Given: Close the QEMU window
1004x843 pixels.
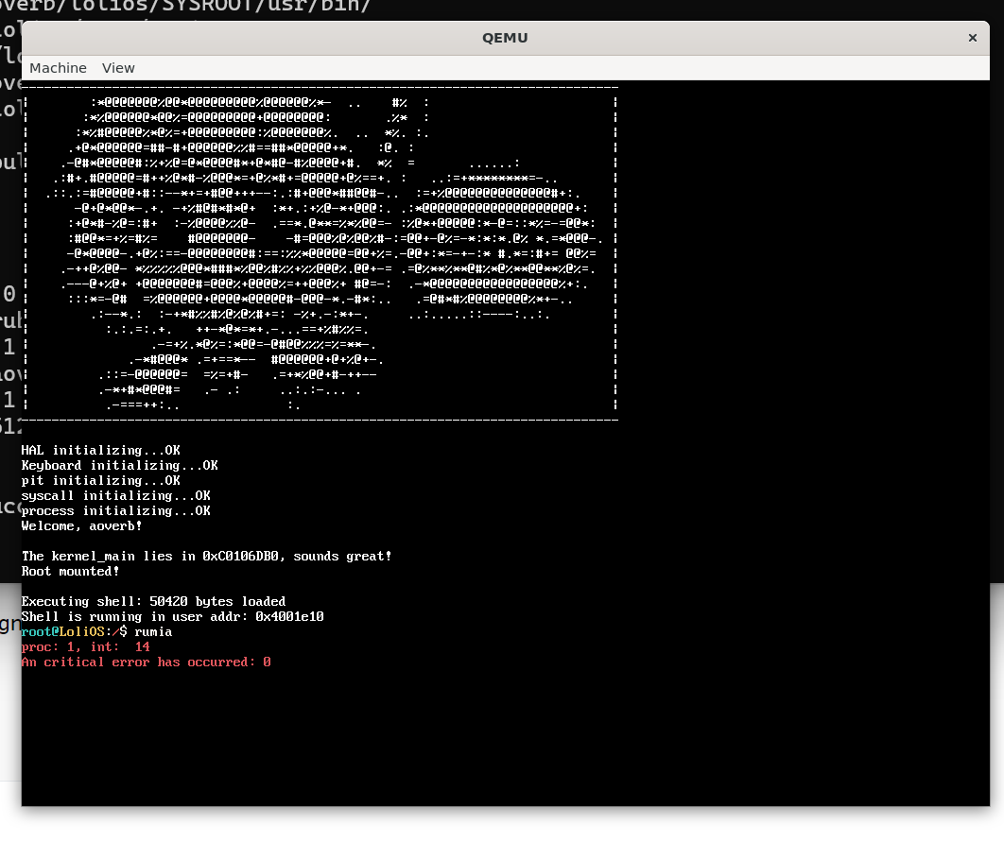Looking at the screenshot, I should [x=972, y=38].
